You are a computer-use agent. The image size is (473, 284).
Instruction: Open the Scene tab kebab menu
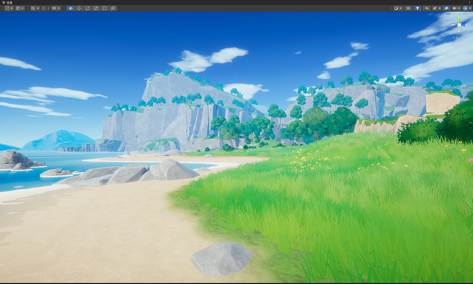tap(469, 2)
